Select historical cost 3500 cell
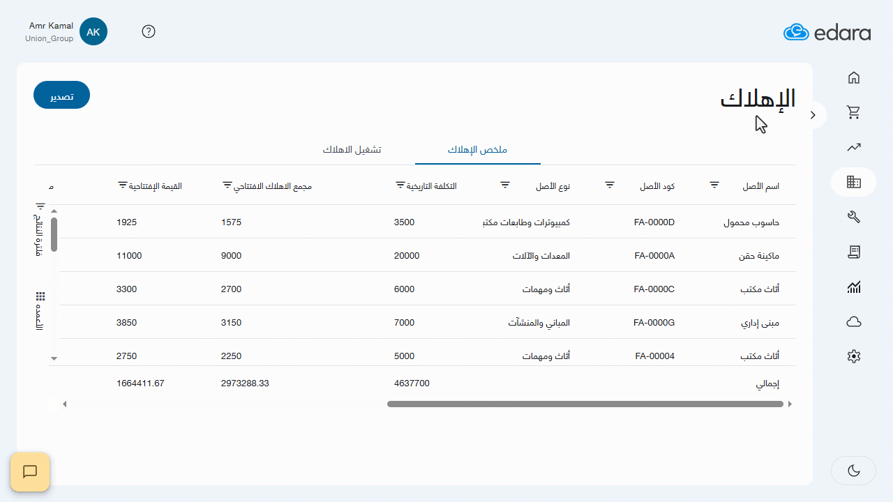Screen dimensions: 893x502 (x=404, y=222)
